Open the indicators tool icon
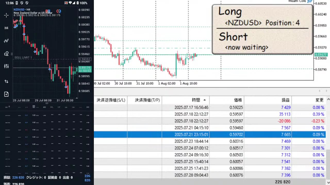330x185 pixels. [6, 41]
